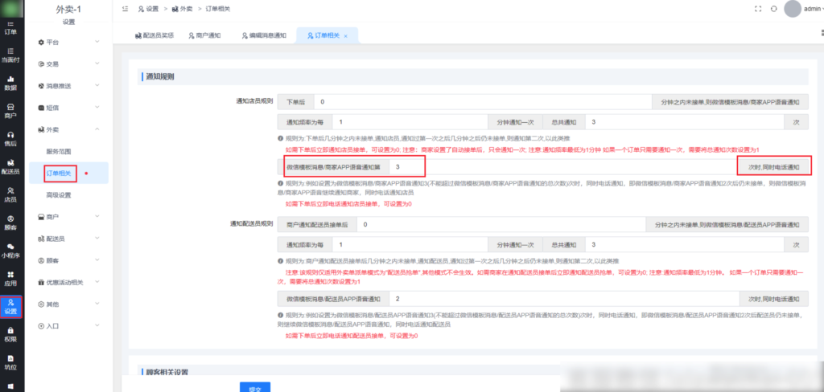The image size is (824, 392).
Task: Click the 通知配送员规则 label
Action: [x=251, y=224]
